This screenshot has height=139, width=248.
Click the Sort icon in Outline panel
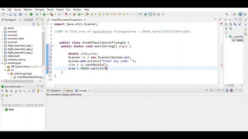point(231,24)
